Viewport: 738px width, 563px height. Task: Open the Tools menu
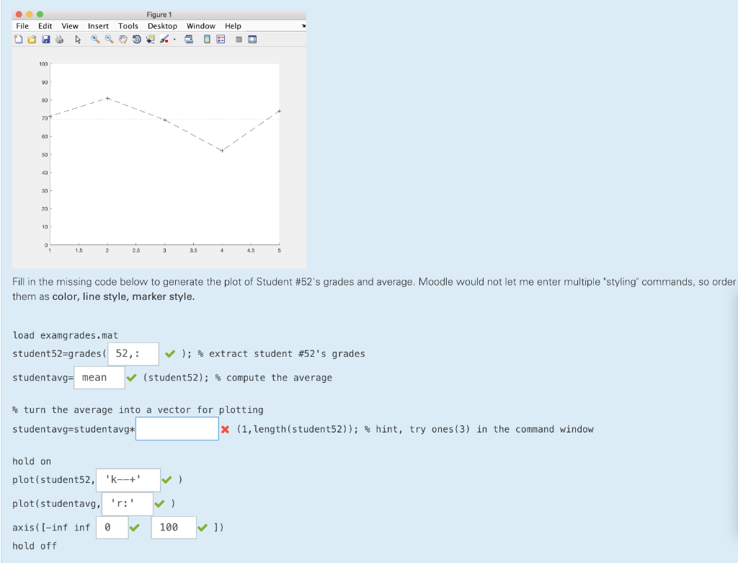128,27
